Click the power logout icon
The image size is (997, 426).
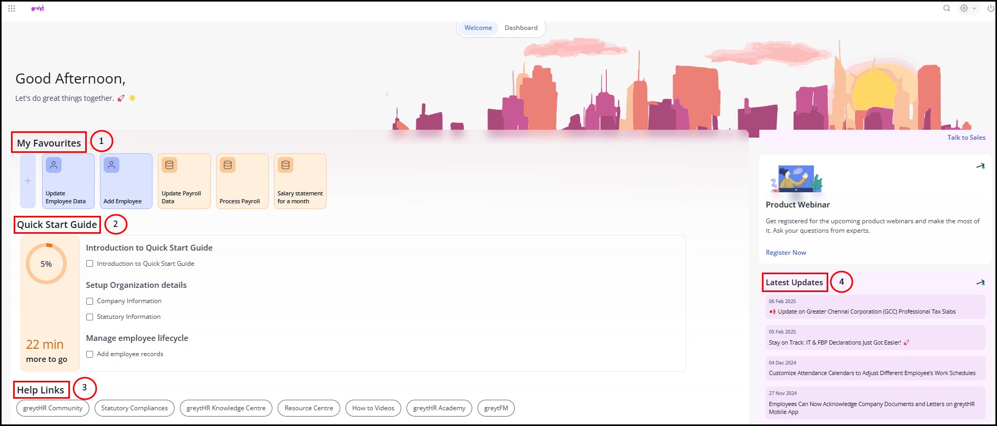pos(991,8)
